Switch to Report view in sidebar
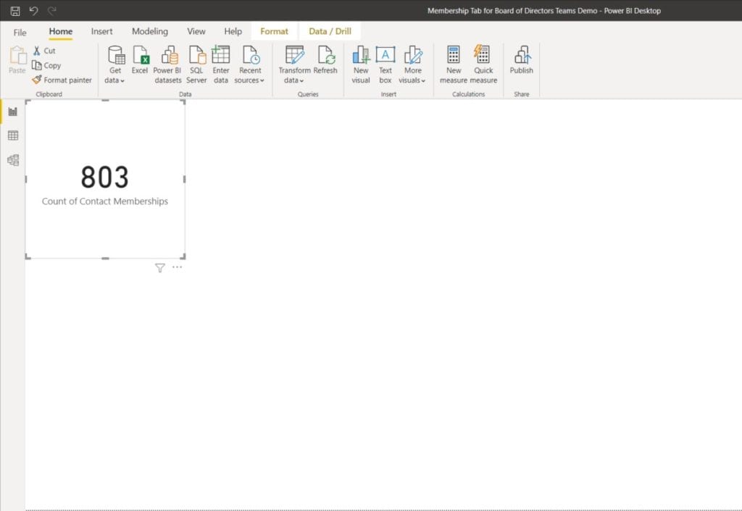742x511 pixels. pos(13,112)
